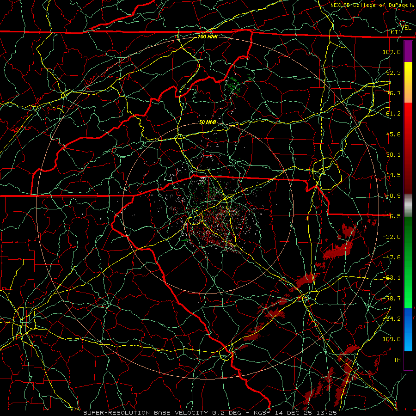
Task: Click the -47.6 velocity scale value
Action: pyautogui.click(x=392, y=257)
